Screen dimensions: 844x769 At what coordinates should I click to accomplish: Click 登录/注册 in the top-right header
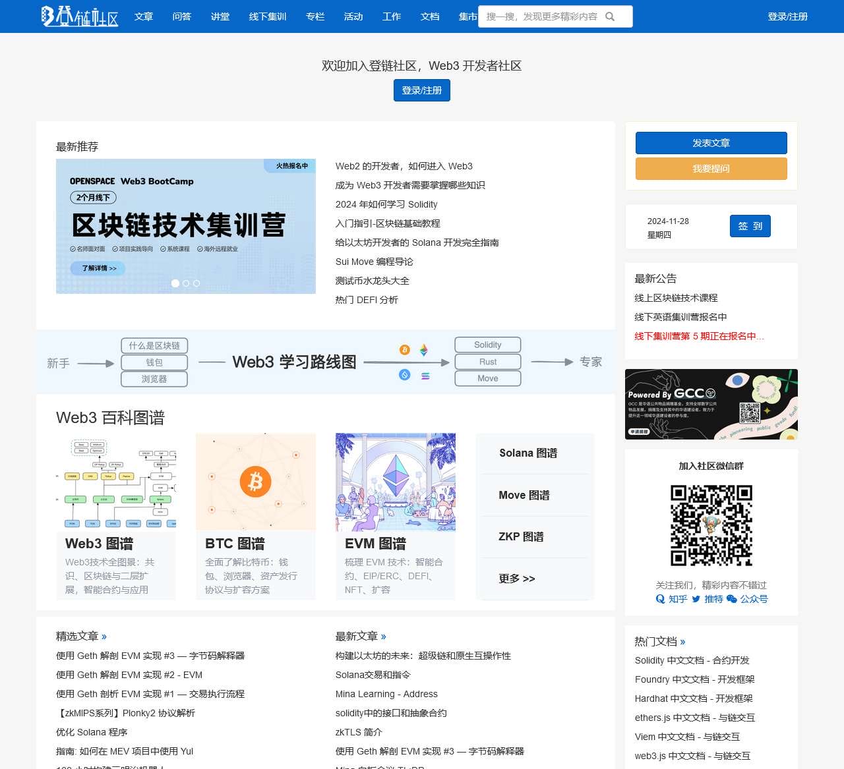tap(788, 16)
